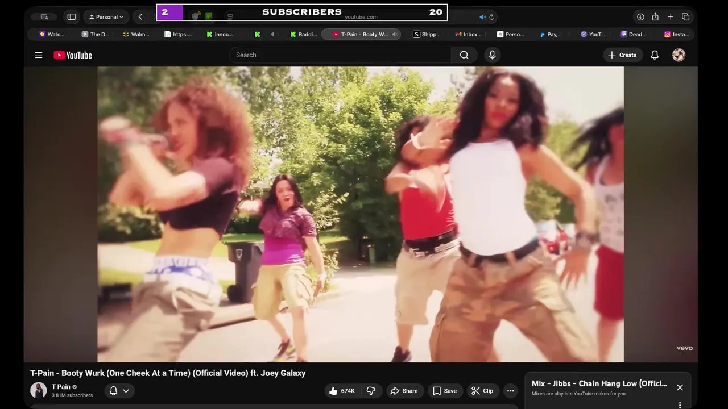Open YouTube notifications bell
This screenshot has height=409, width=728.
[x=655, y=55]
